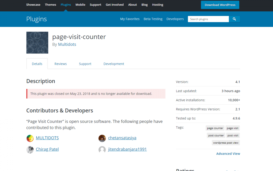
Task: Click the '10,000+' active installations value
Action: click(234, 100)
